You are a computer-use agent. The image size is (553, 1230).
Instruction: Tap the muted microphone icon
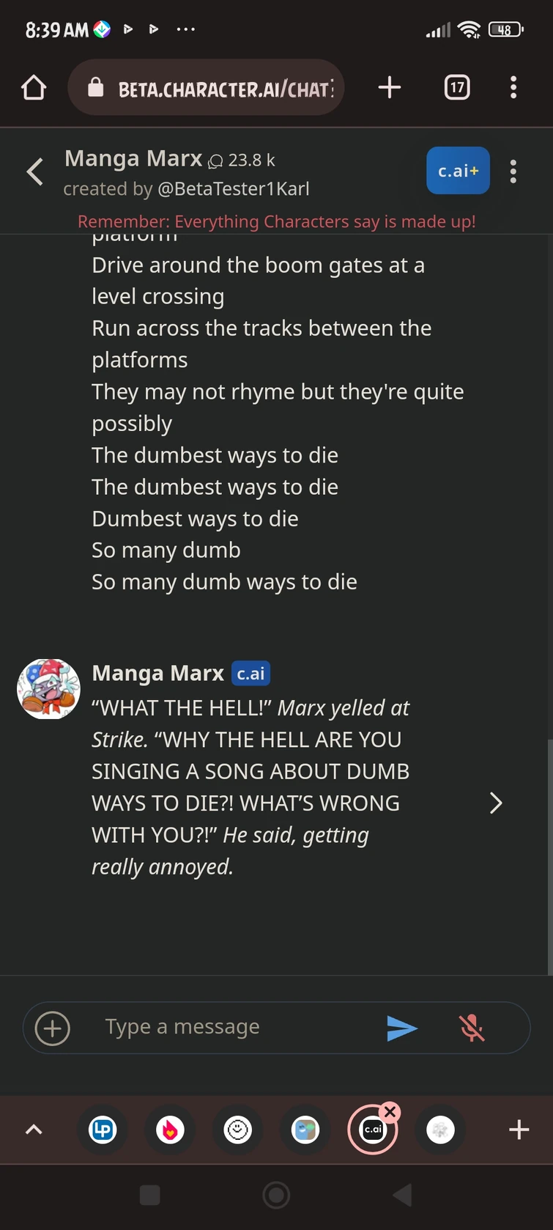pos(472,1028)
